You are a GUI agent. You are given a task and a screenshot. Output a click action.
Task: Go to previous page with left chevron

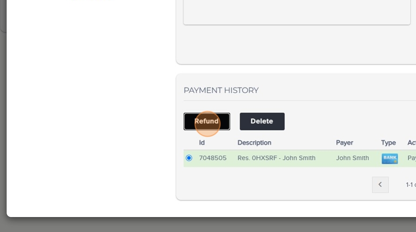click(380, 185)
